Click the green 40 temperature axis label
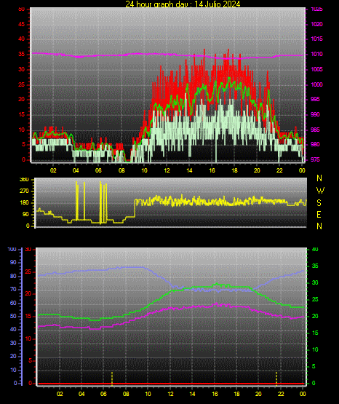 315,249
